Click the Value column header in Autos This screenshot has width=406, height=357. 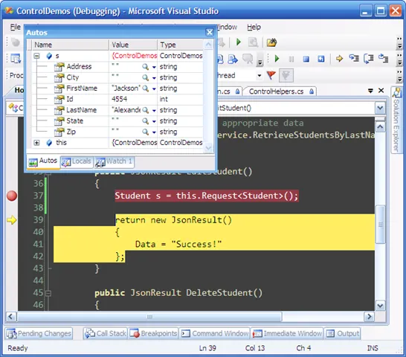[133, 45]
